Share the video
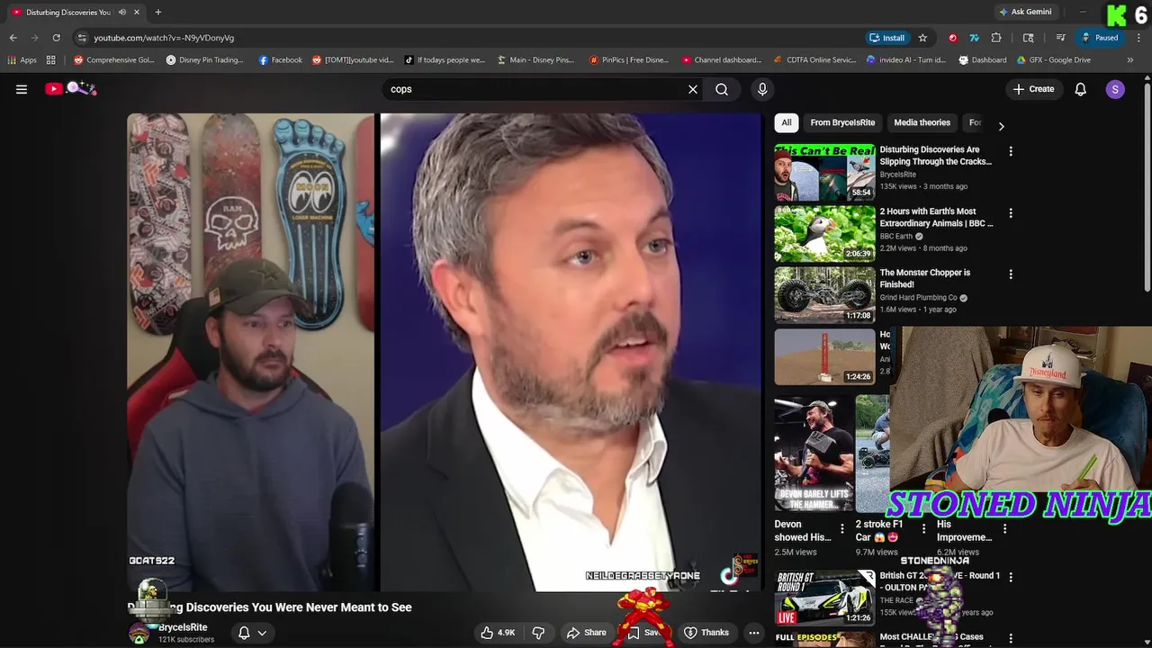This screenshot has width=1152, height=648. (x=586, y=633)
